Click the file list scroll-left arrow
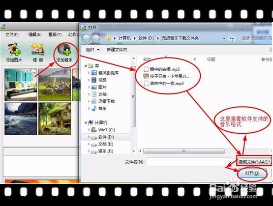 point(140,151)
